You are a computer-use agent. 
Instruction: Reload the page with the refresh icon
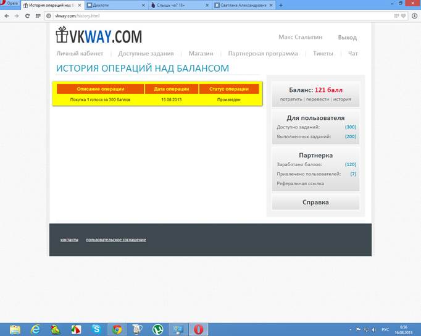point(27,16)
